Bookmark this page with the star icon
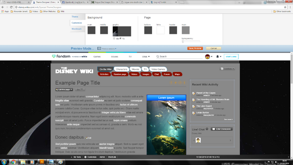The height and width of the screenshot is (165, 293). tap(285, 7)
